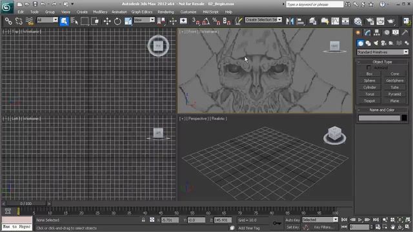Click the Edit Named Selection Sets icon
This screenshot has height=232, width=413.
click(238, 21)
